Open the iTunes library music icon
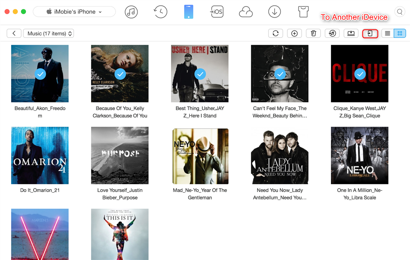Image resolution: width=410 pixels, height=260 pixels. pos(131,12)
